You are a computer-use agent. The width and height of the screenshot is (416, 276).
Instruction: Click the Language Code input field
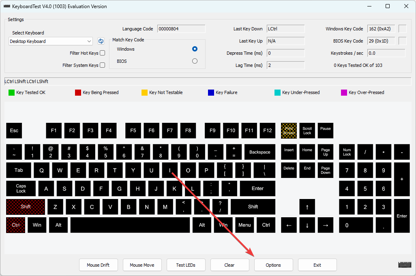[x=181, y=28]
